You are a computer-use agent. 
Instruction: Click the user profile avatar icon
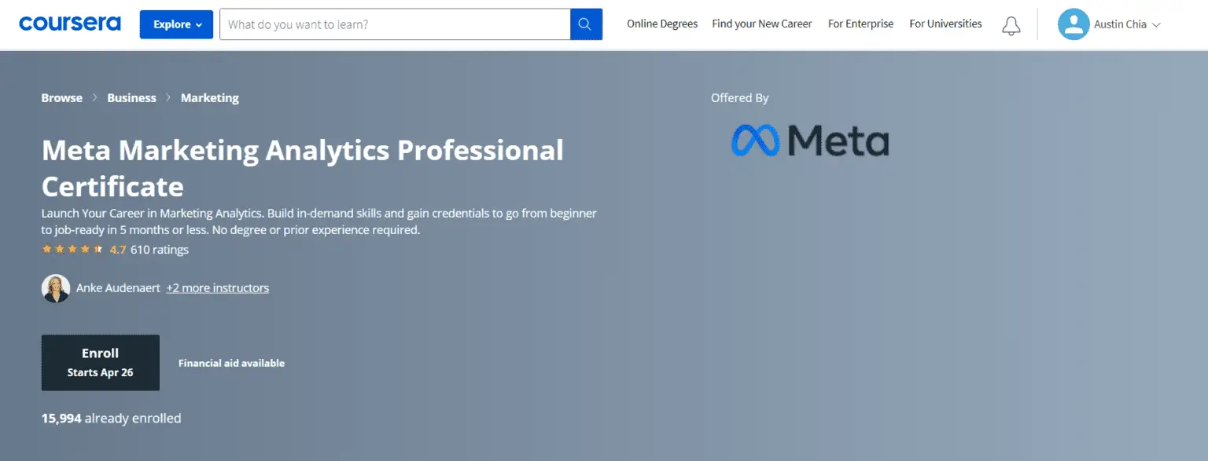(1072, 24)
